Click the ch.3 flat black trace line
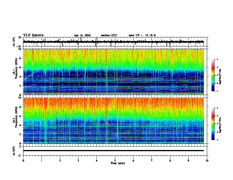Screen dimensions: 233x180 [x=113, y=151]
